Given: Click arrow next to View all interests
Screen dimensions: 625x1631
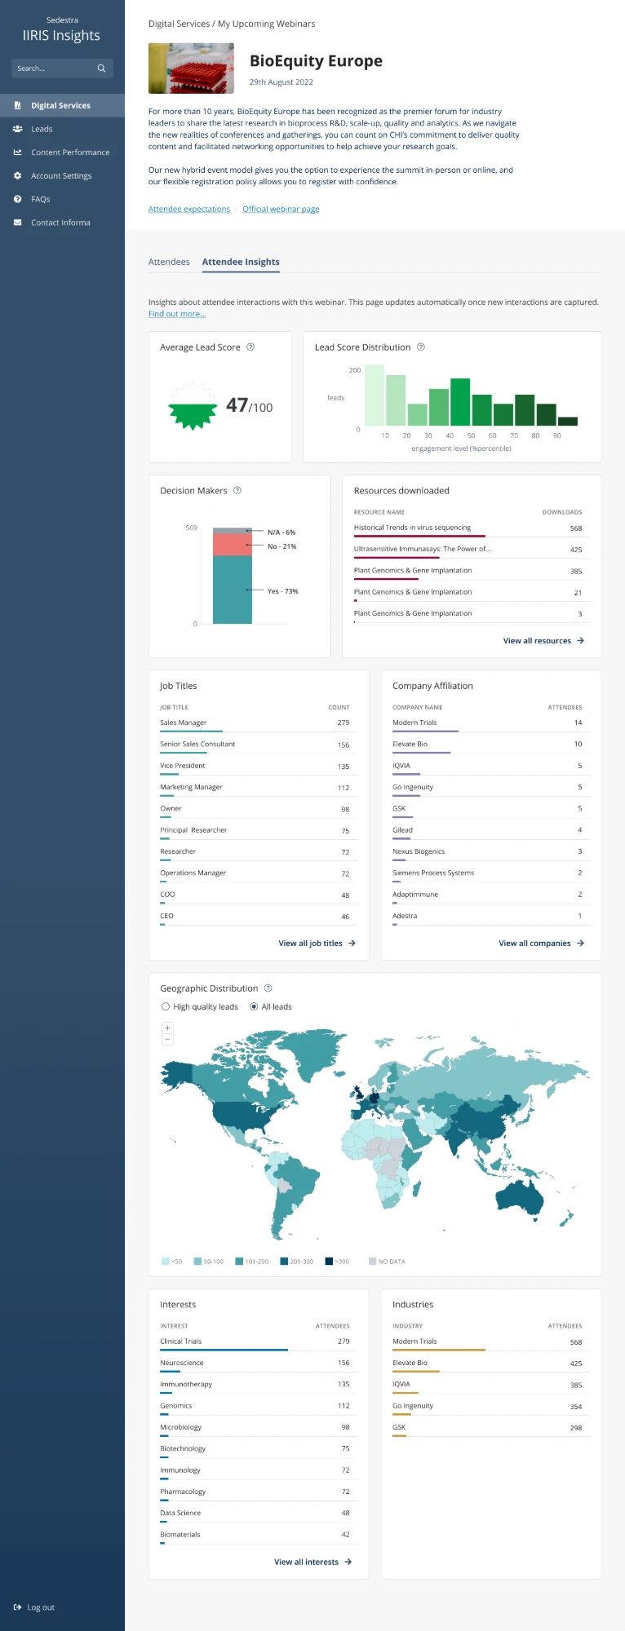Looking at the screenshot, I should click(348, 1562).
